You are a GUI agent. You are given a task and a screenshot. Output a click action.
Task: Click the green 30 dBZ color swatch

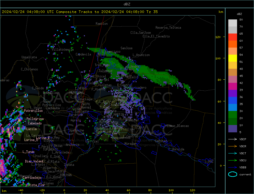233,114
